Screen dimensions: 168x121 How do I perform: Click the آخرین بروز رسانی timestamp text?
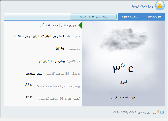pyautogui.click(x=136, y=112)
